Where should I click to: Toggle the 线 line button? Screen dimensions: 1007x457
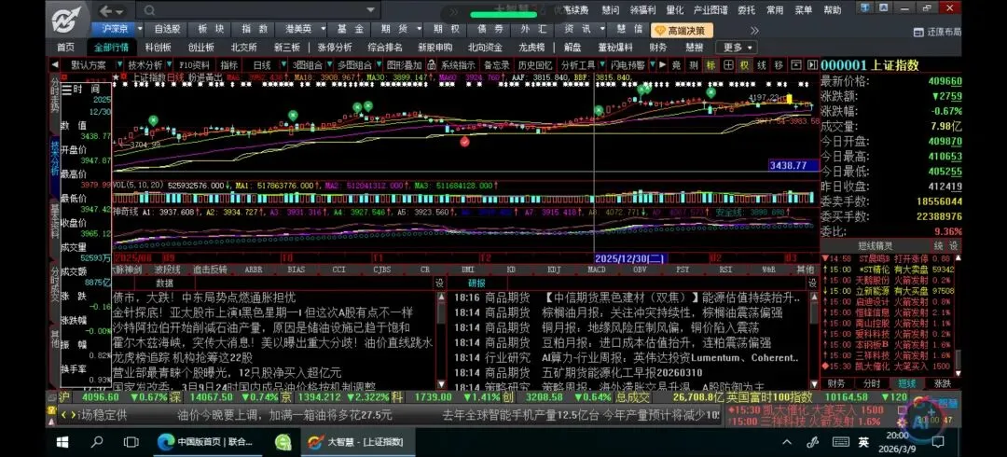click(x=761, y=65)
